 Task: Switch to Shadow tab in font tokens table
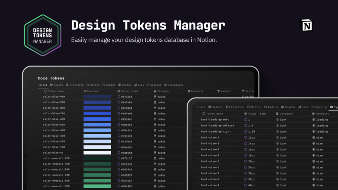[288, 107]
